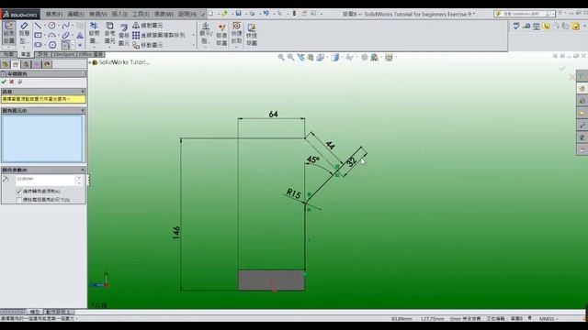This screenshot has height=330, width=588.
Task: Switch to the DimXpert ribbon tab
Action: point(63,55)
